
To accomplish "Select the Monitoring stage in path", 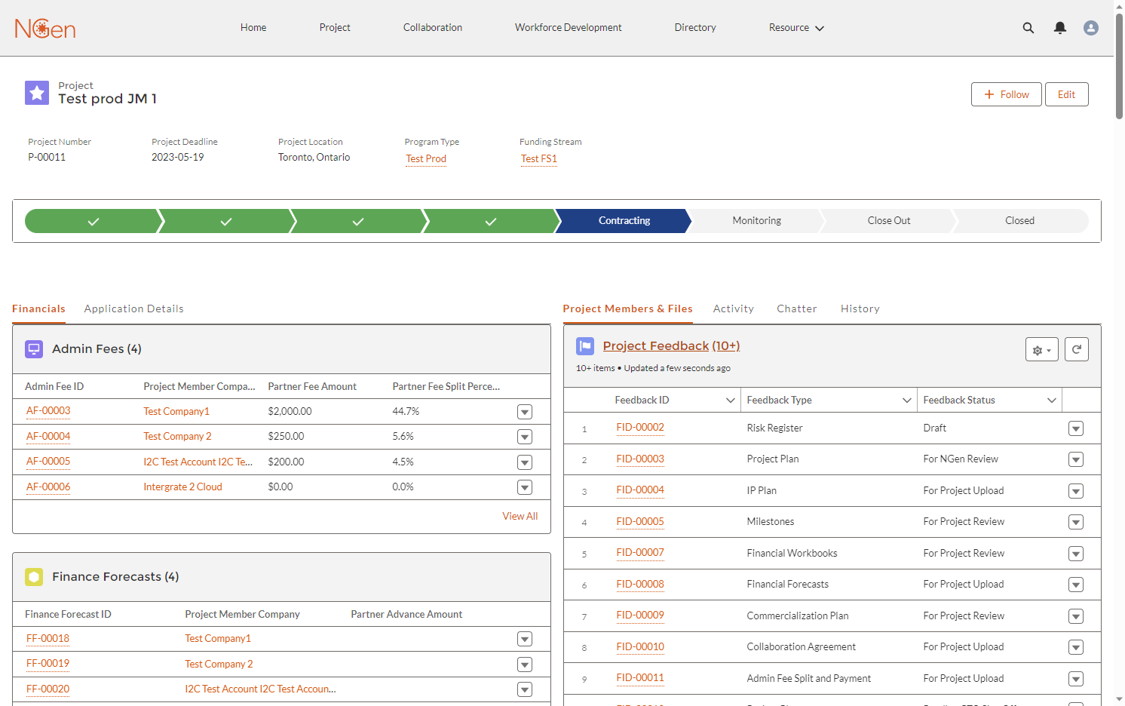I will click(756, 221).
